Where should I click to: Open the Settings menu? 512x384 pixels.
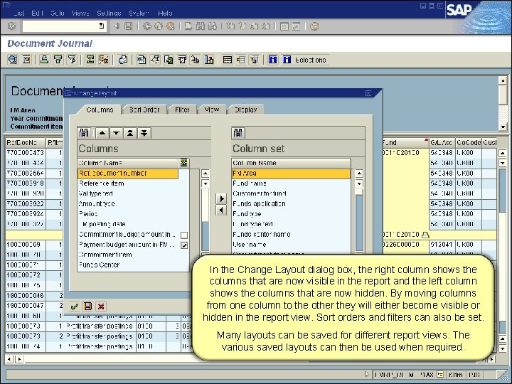(x=109, y=14)
